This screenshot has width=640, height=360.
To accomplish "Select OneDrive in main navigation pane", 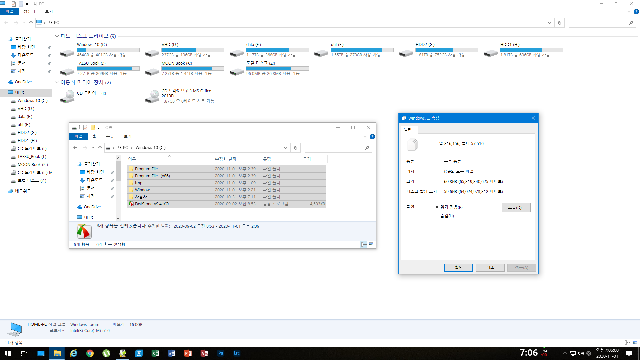I will pos(23,82).
